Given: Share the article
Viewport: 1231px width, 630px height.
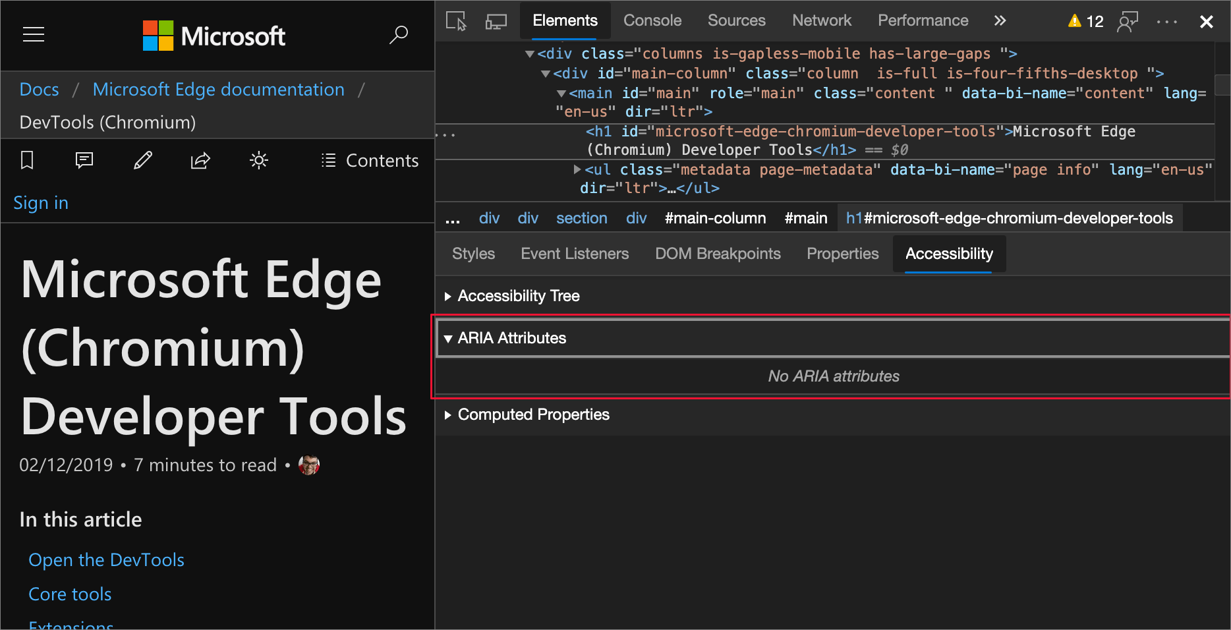Looking at the screenshot, I should tap(200, 160).
